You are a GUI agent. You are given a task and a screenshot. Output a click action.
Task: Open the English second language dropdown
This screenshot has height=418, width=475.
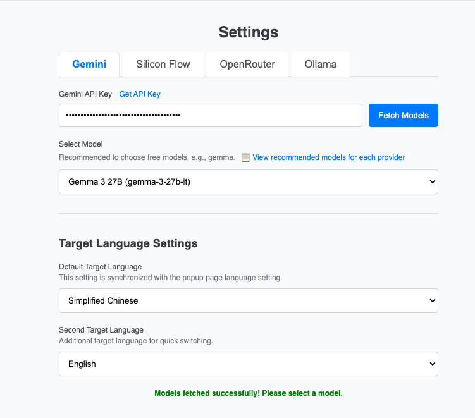(x=249, y=364)
